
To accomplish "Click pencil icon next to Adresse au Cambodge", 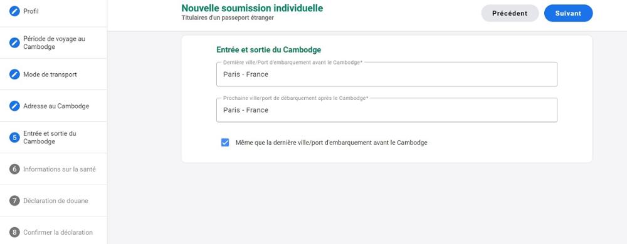I will point(14,106).
